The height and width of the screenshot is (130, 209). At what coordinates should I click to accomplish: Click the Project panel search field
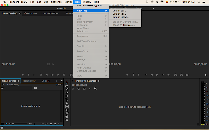[x=17, y=88]
